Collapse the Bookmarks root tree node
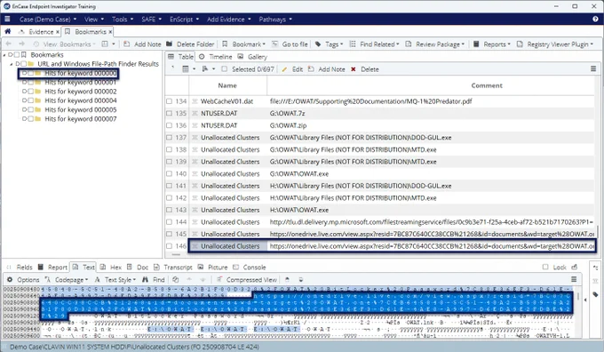 4,55
